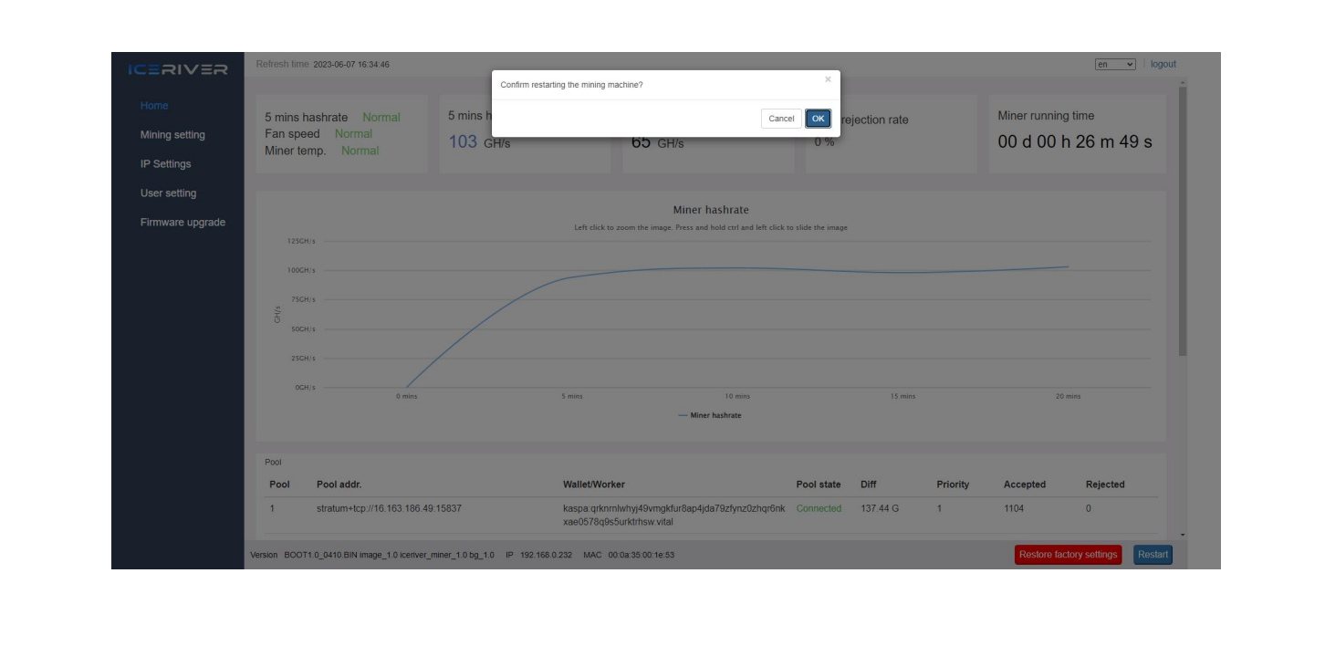1325x667 pixels.
Task: Close the confirmation dialog with X
Action: [828, 80]
